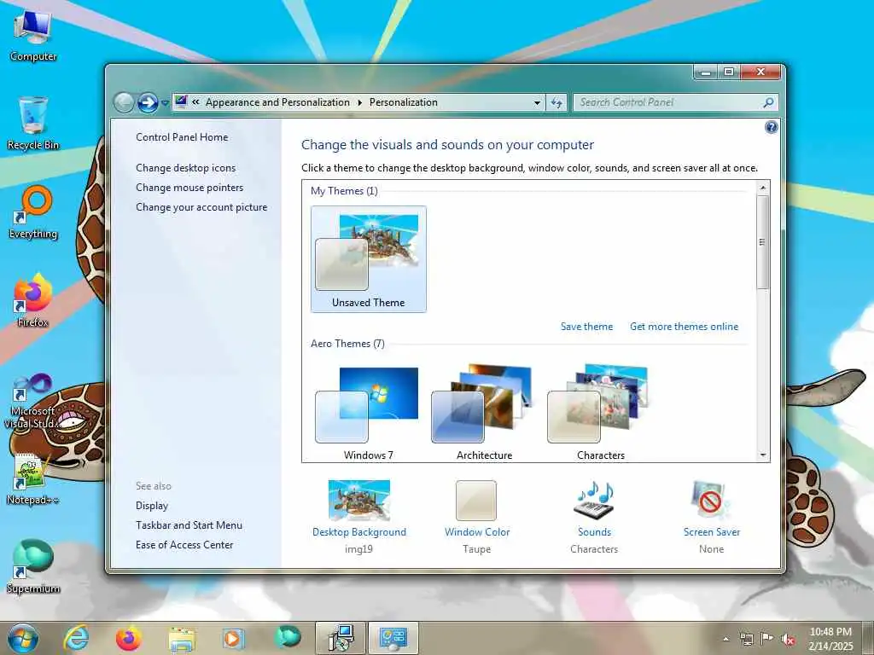The image size is (874, 655).
Task: Select the Notepad++ desktop shortcut
Action: click(x=33, y=479)
